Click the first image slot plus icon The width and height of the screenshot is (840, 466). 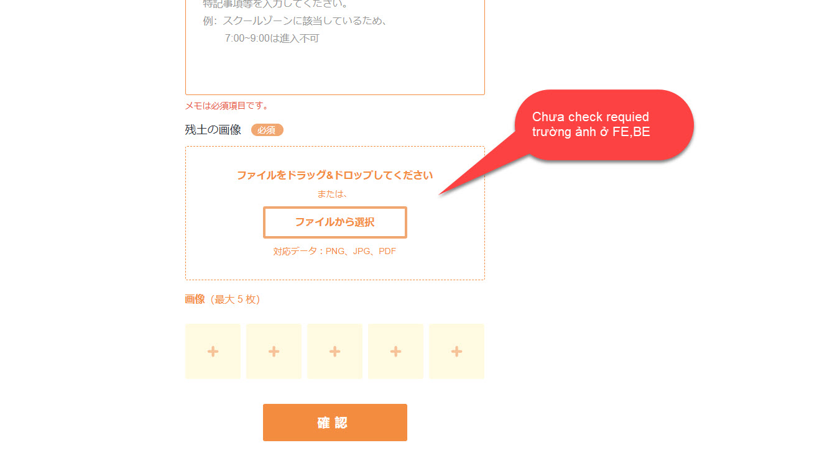pos(213,352)
